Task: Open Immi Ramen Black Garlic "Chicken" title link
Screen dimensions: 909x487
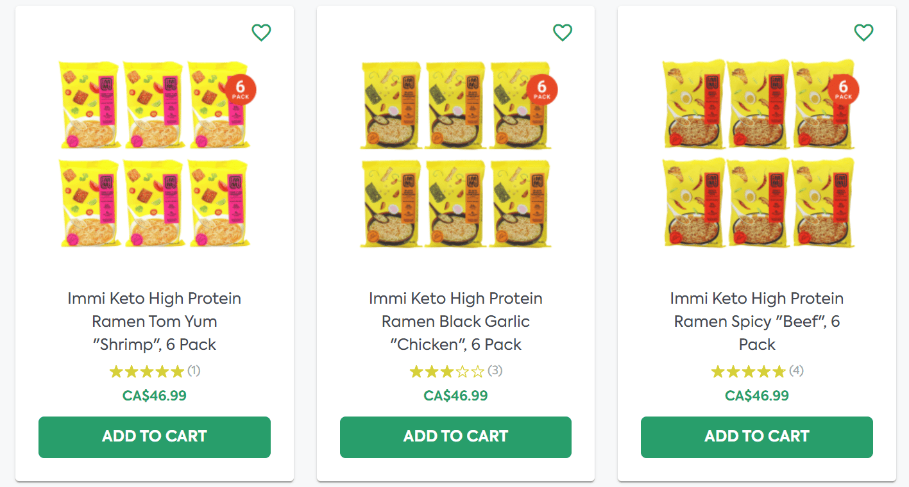Action: [455, 322]
